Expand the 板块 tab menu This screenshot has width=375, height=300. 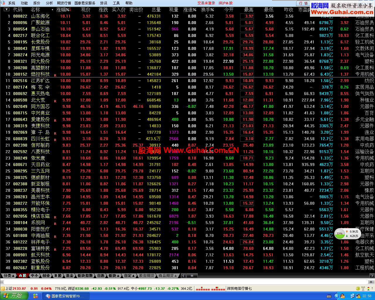pyautogui.click(x=114, y=276)
